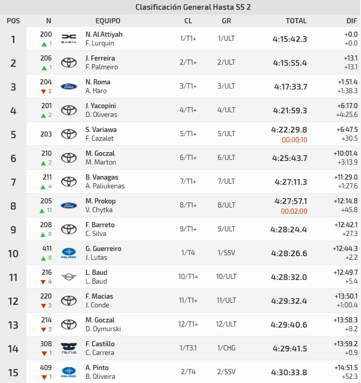Open driver N. Al Attiyah's entry

click(x=104, y=35)
